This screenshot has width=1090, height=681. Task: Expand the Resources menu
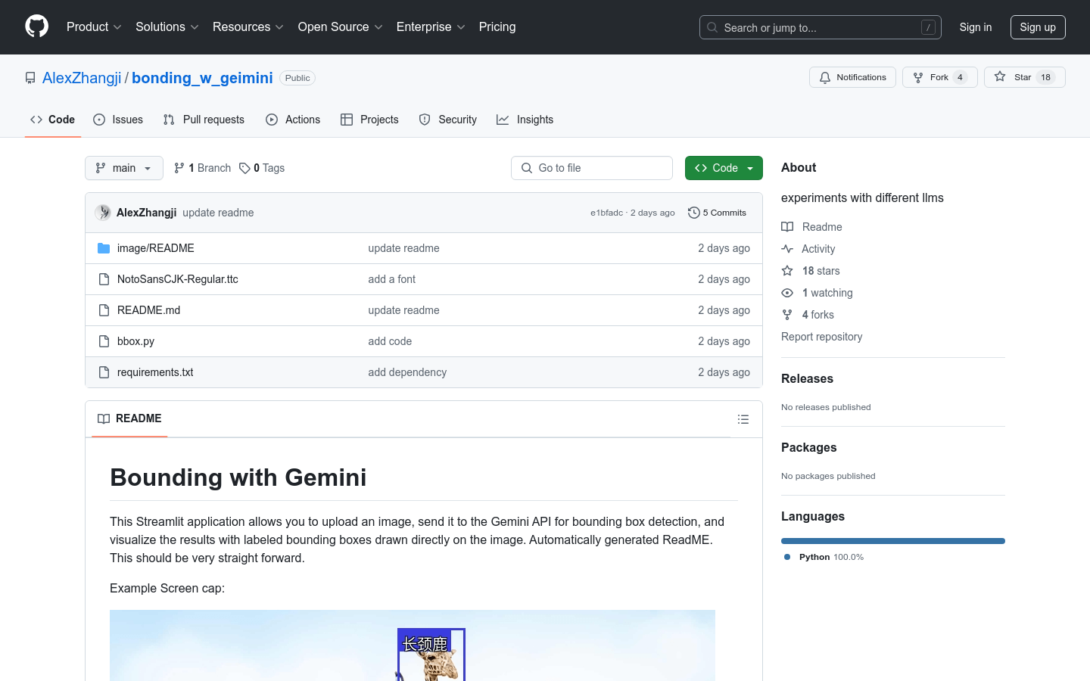click(248, 27)
